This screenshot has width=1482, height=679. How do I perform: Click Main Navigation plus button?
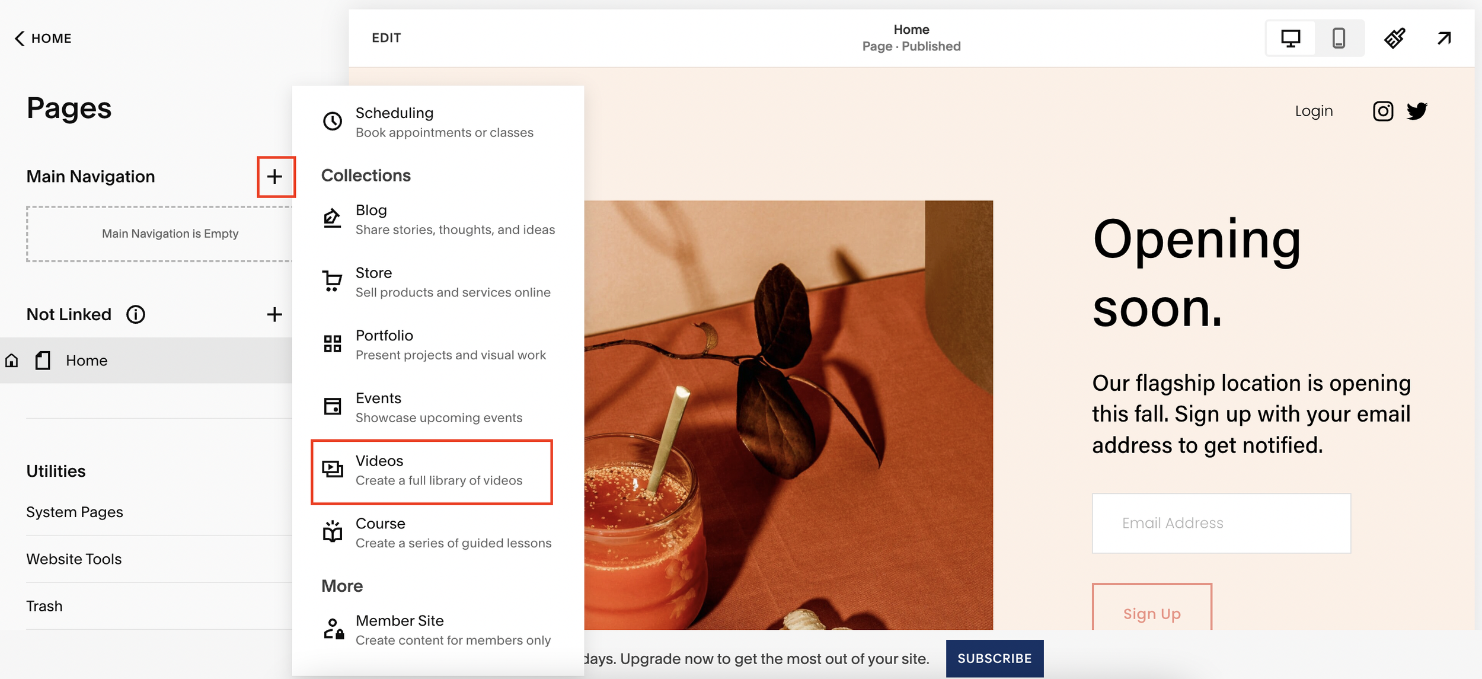tap(274, 176)
